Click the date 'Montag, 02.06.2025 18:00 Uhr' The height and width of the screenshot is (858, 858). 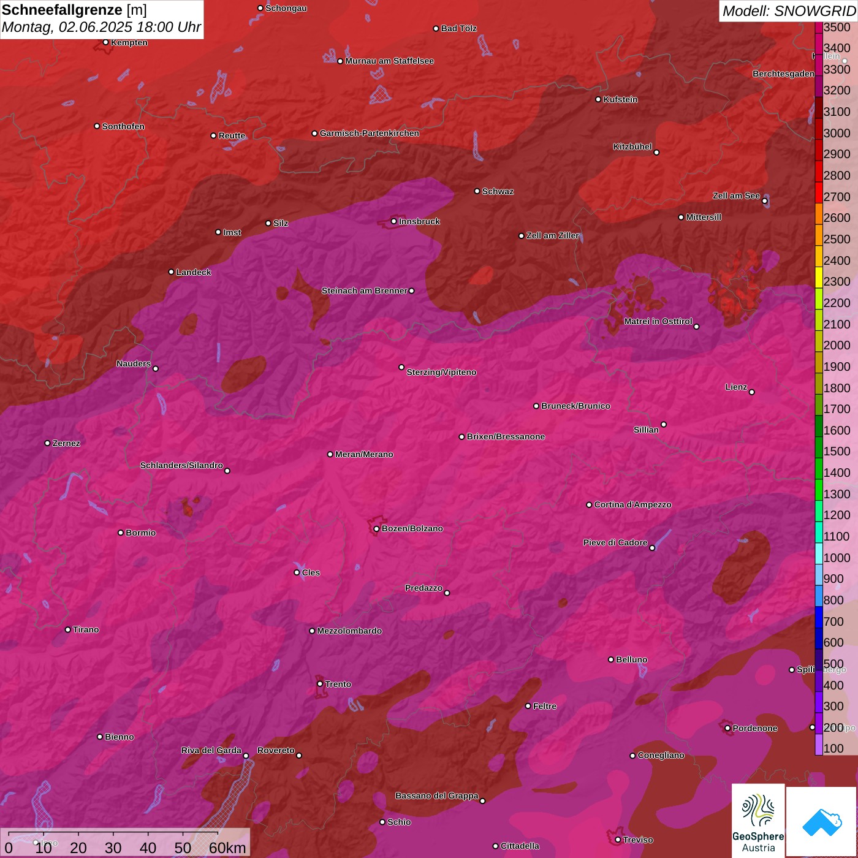point(101,27)
